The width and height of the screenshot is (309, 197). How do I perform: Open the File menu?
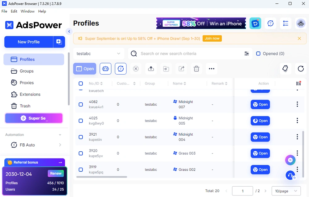[x=4, y=11]
